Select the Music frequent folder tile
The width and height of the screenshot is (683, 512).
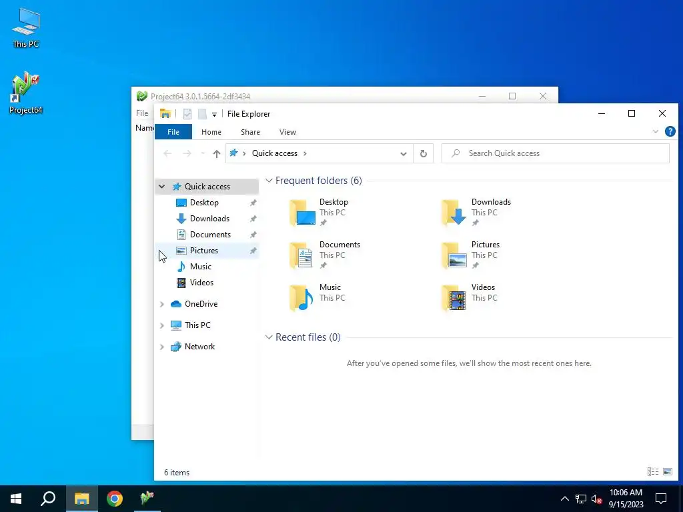pyautogui.click(x=317, y=298)
